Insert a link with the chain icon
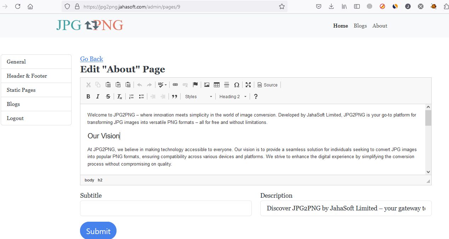Image resolution: width=449 pixels, height=239 pixels. point(175,85)
